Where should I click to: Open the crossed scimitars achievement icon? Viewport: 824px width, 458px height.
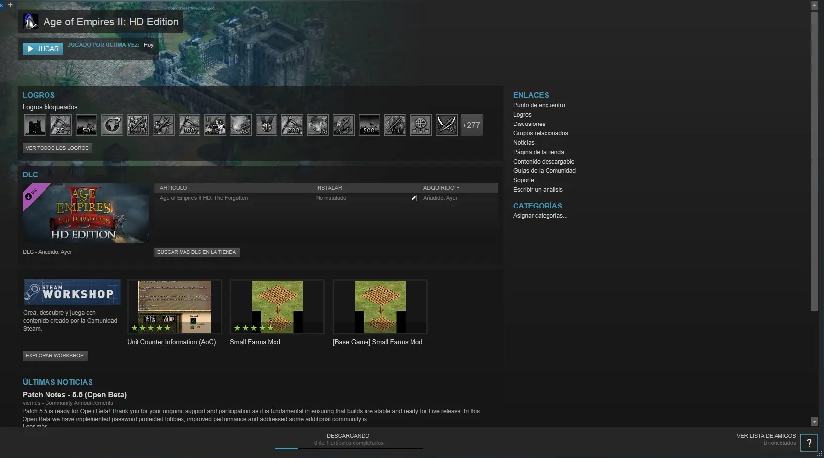tap(447, 125)
